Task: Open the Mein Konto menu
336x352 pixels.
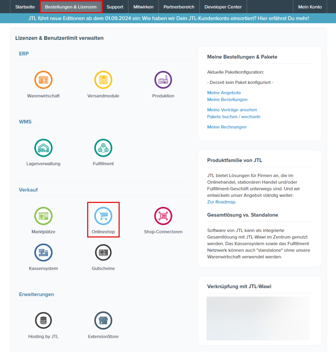Action: [310, 7]
